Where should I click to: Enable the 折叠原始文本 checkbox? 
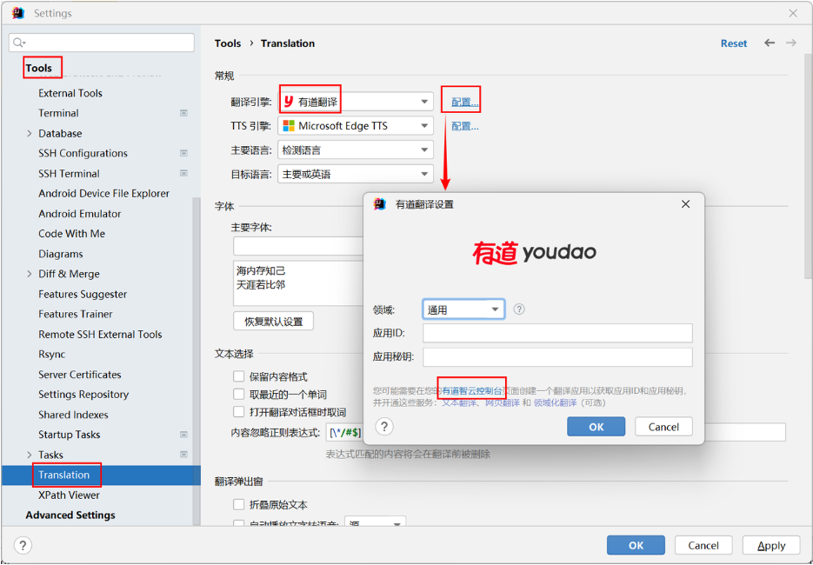tap(238, 504)
